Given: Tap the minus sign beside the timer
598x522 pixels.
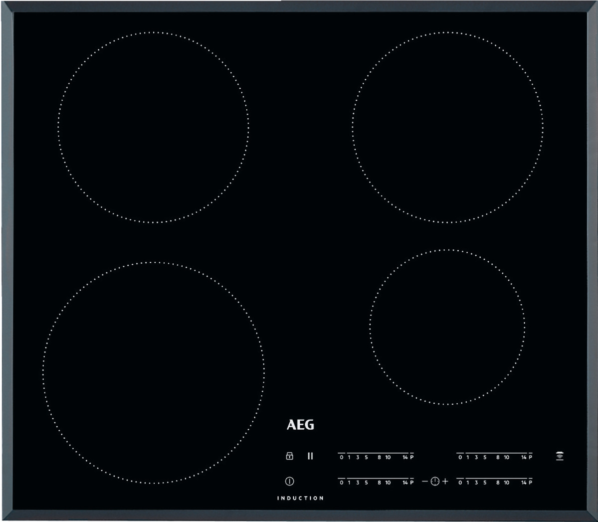Looking at the screenshot, I should pos(425,481).
